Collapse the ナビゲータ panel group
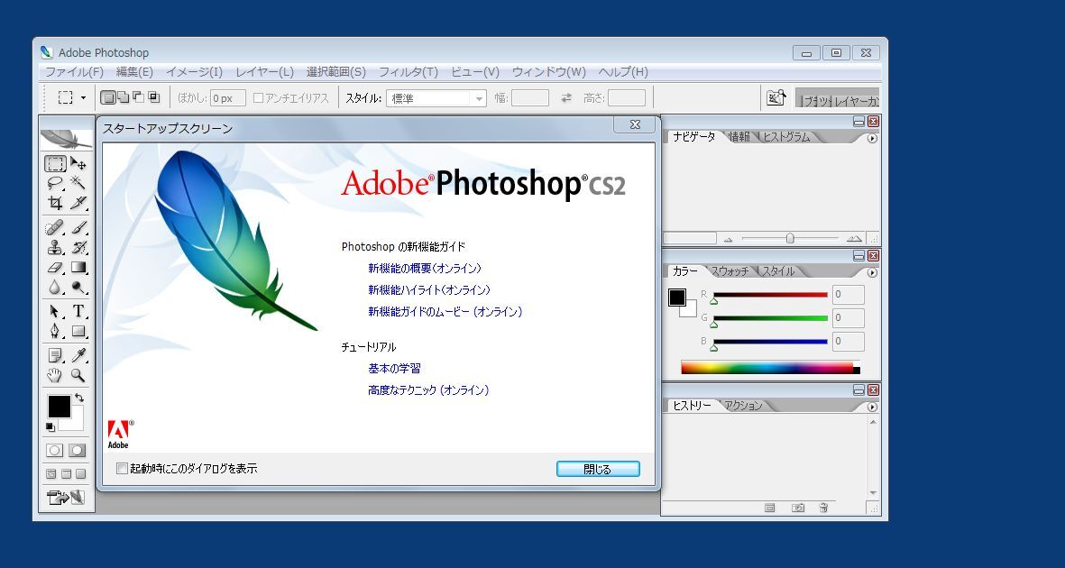This screenshot has width=1065, height=568. coord(859,122)
